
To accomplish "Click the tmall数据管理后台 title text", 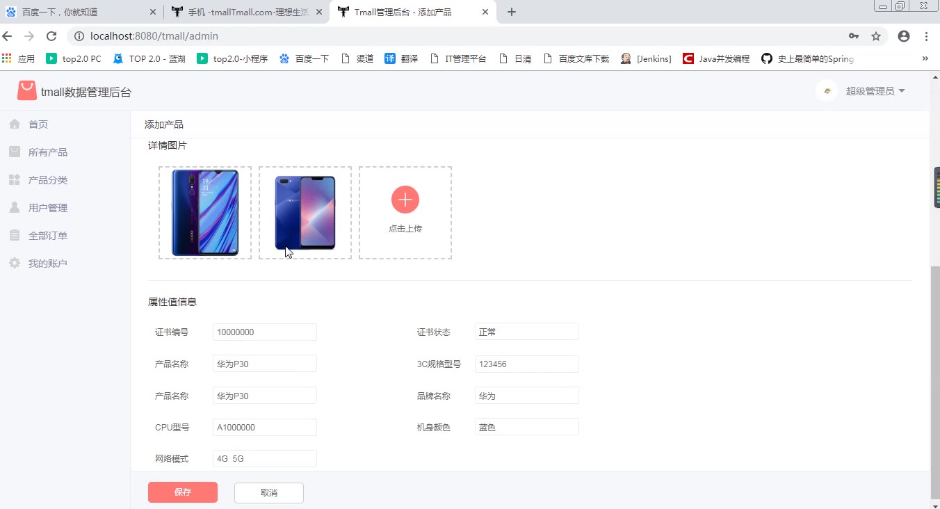I will click(x=86, y=92).
